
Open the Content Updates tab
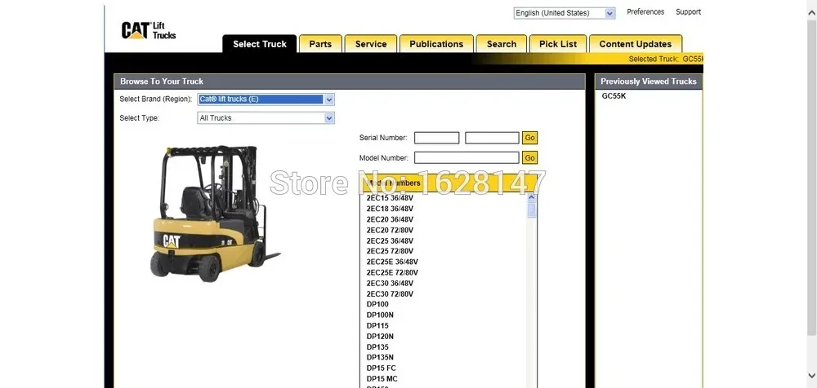[x=635, y=44]
